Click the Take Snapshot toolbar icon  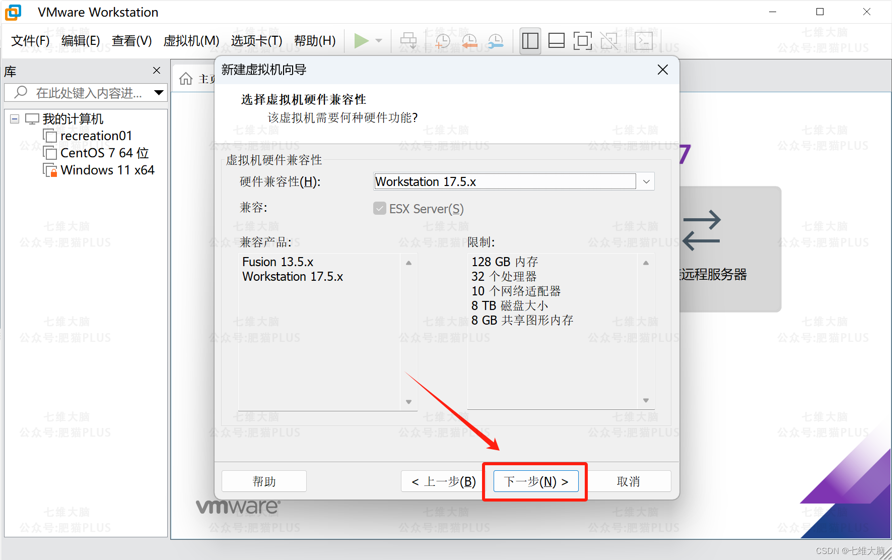coord(442,41)
